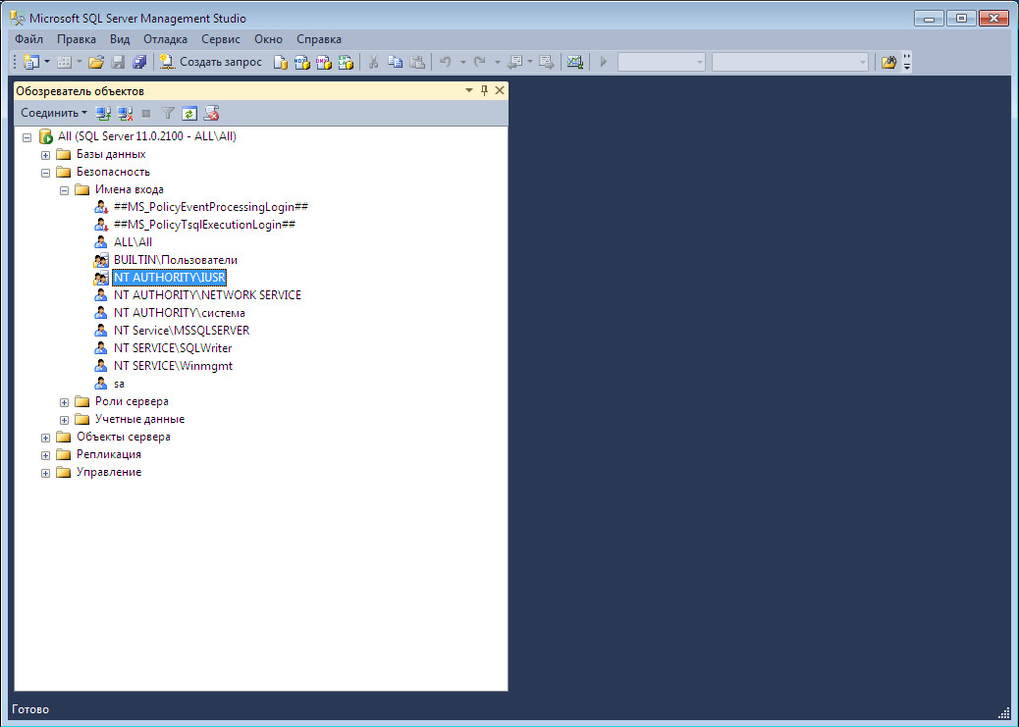Viewport: 1019px width, 727px height.
Task: Open the Файл menu
Action: click(x=28, y=39)
